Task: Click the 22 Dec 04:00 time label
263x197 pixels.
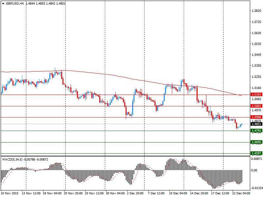Action: coord(241,193)
